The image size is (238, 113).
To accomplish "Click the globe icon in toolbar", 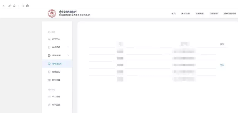I will [x=27, y=6].
